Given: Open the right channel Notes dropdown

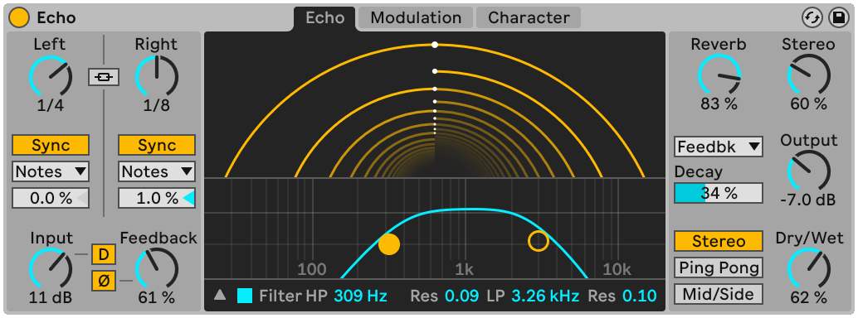Looking at the screenshot, I should (157, 171).
